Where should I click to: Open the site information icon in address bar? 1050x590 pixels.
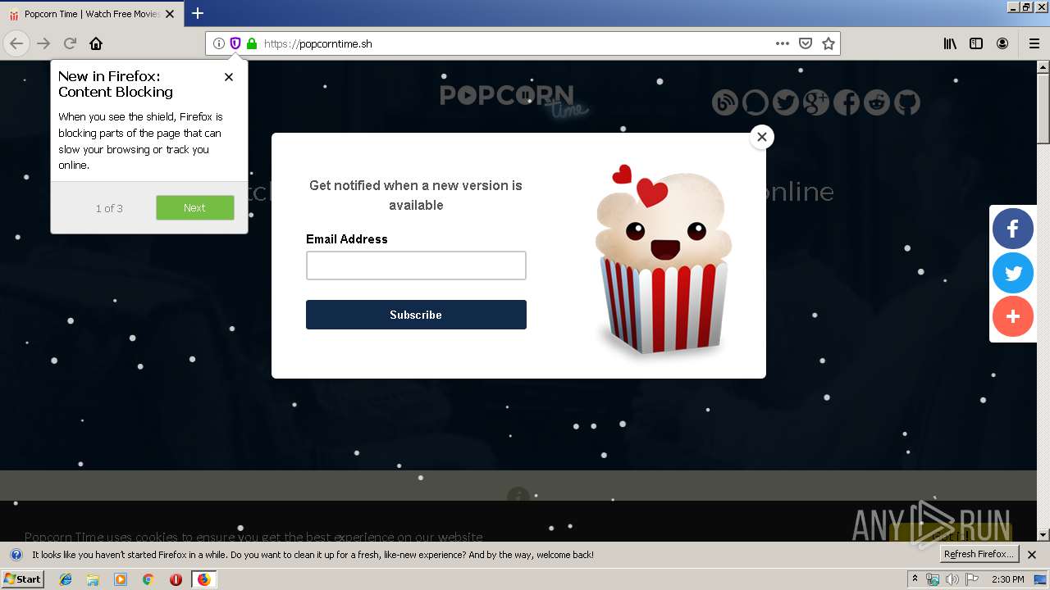pyautogui.click(x=219, y=43)
